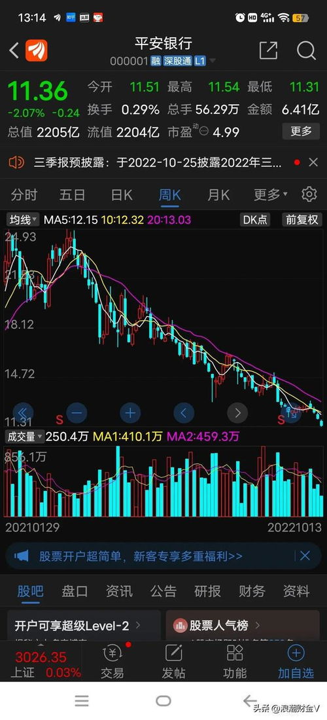
Task: Select the 周K chart tab
Action: click(169, 194)
